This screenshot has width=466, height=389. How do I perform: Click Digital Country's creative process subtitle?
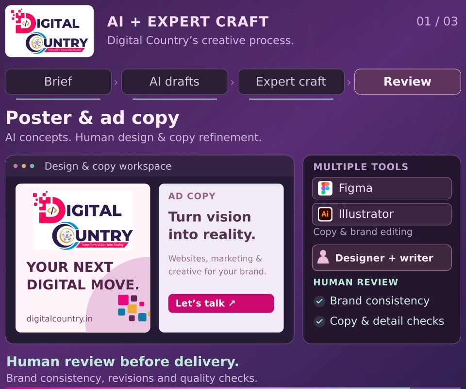pyautogui.click(x=200, y=40)
